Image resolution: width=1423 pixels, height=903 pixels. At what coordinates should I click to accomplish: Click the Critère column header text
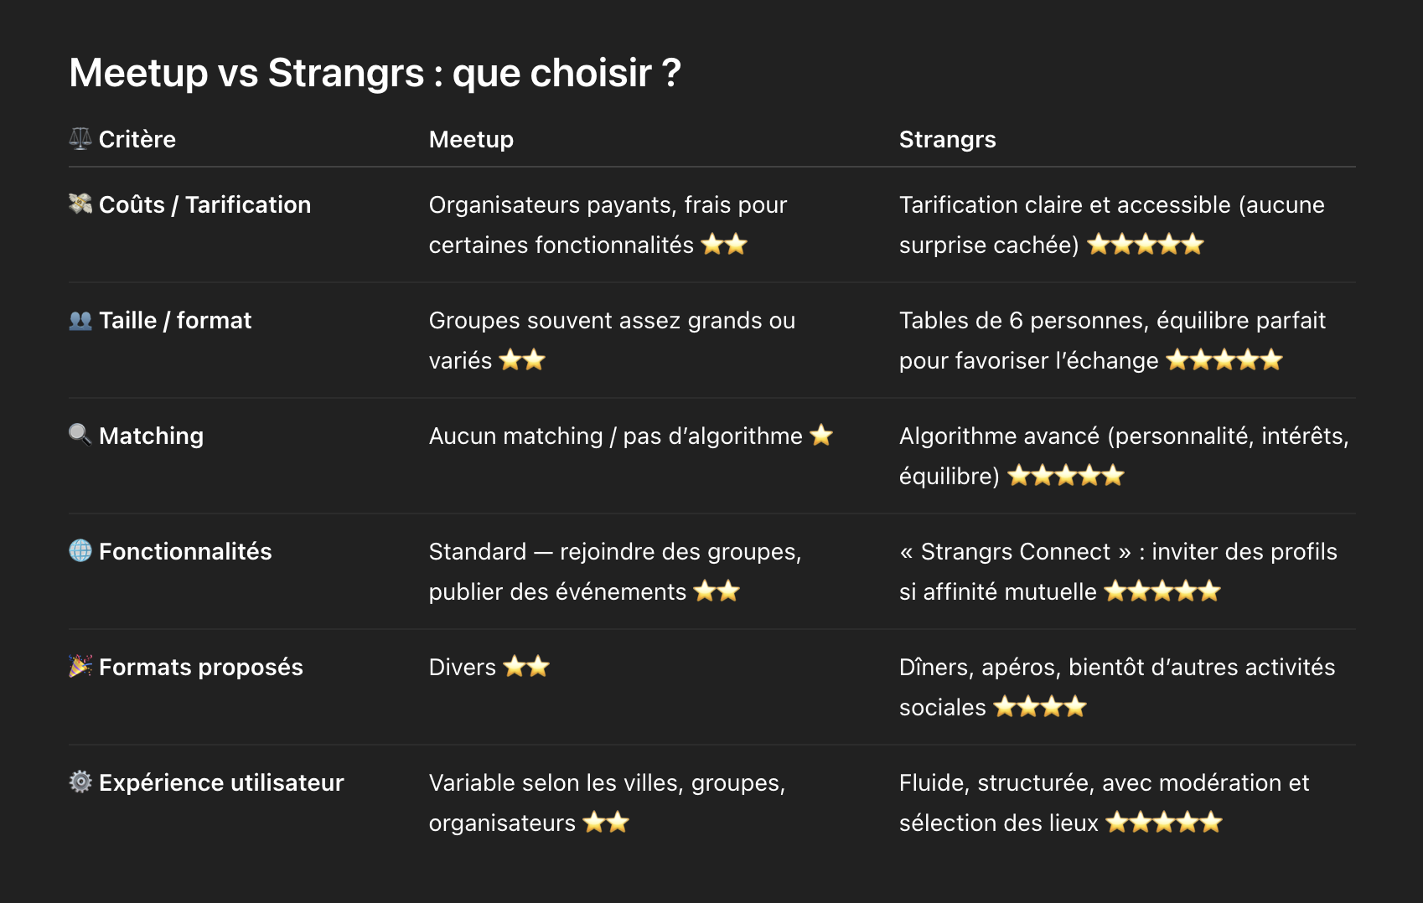pyautogui.click(x=137, y=139)
